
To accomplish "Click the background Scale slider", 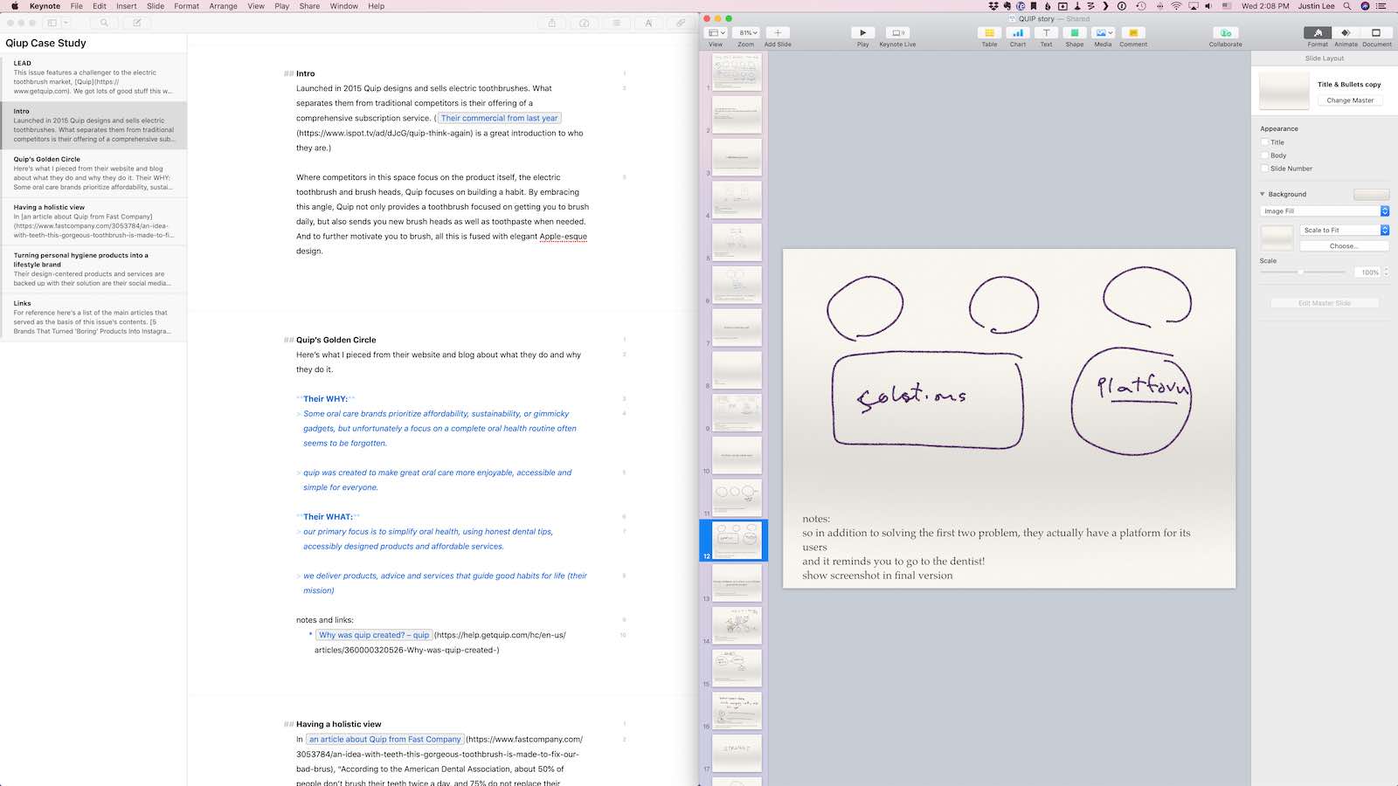I will click(1302, 272).
